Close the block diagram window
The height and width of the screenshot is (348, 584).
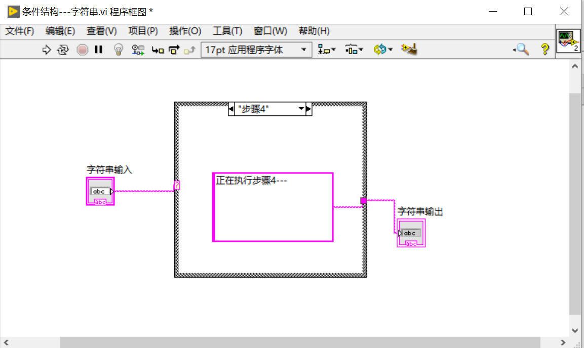pos(564,12)
